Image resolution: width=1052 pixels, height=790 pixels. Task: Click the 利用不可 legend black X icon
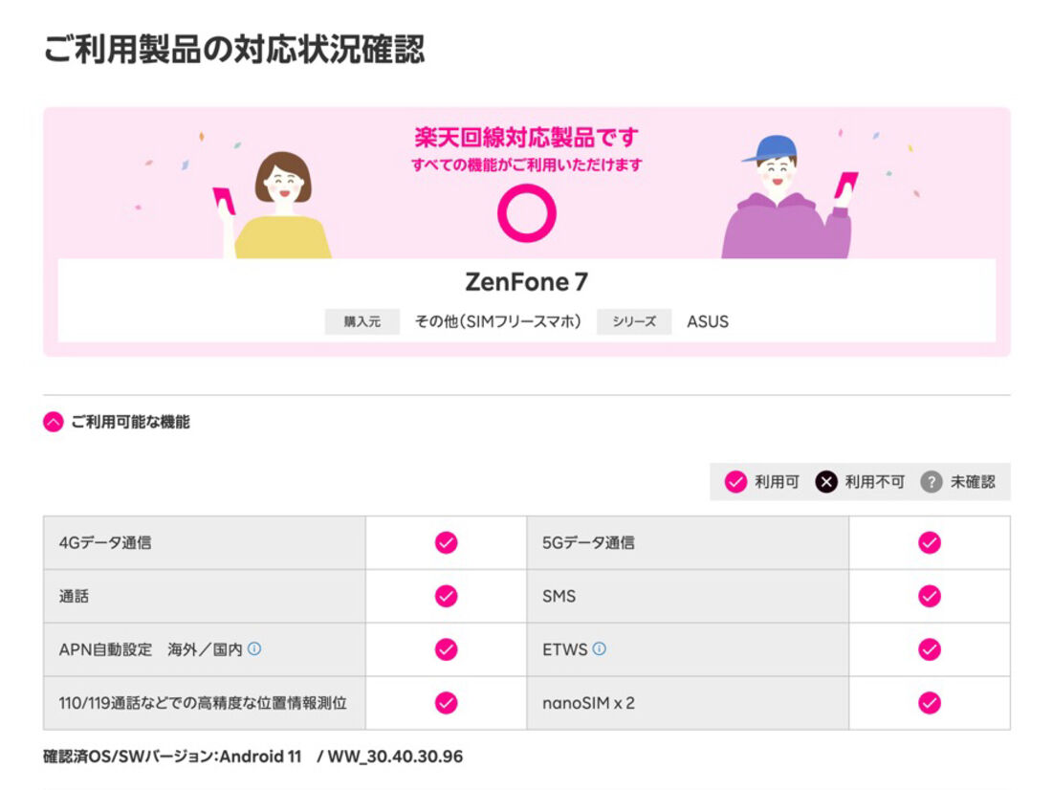coord(826,482)
